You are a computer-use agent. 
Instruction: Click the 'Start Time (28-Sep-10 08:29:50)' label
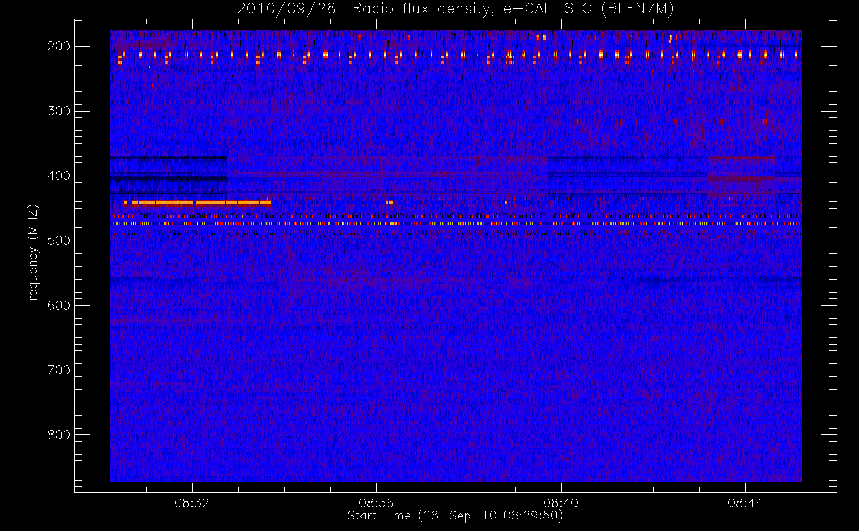(x=455, y=516)
